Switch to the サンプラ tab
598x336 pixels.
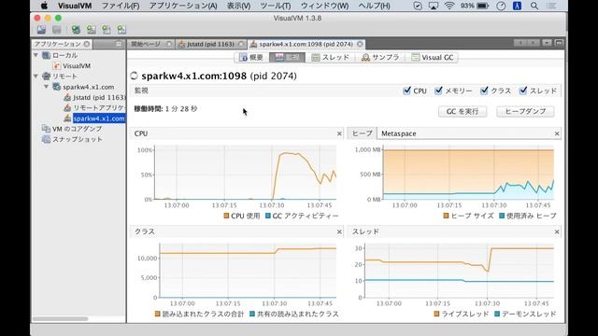click(x=380, y=57)
